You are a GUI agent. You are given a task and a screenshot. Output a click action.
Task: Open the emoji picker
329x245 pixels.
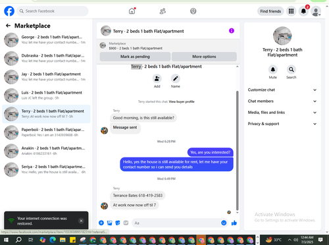pos(224,223)
